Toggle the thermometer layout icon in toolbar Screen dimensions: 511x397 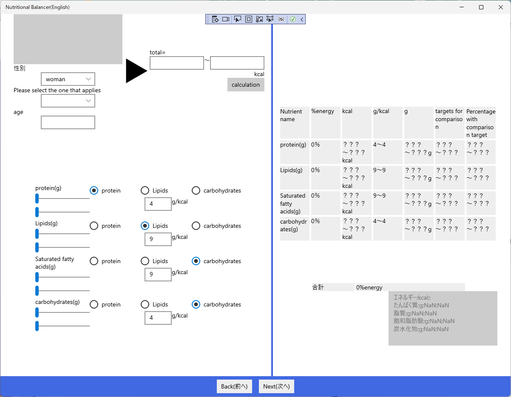click(259, 19)
